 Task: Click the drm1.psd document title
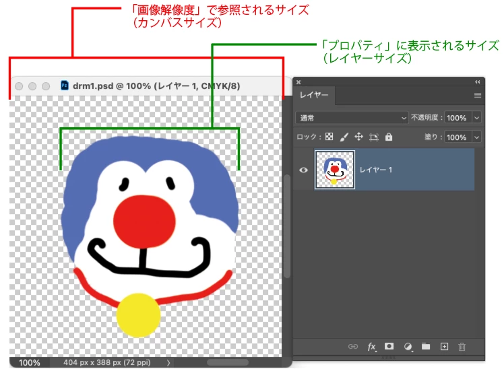pos(156,86)
